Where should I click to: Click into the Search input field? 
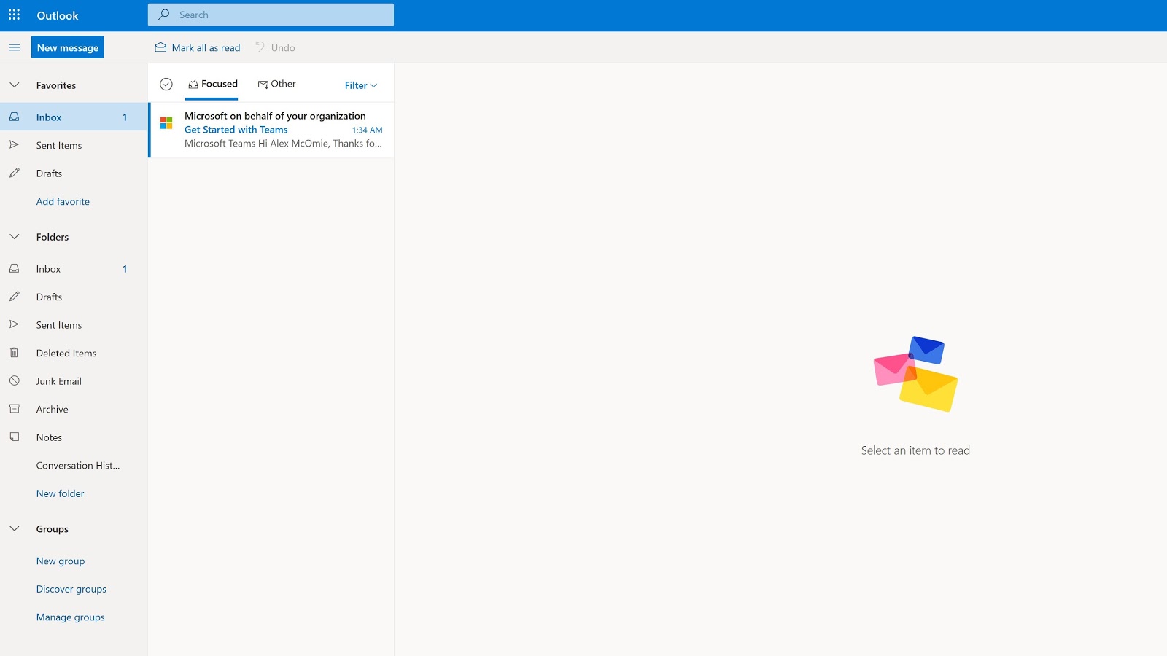[271, 15]
